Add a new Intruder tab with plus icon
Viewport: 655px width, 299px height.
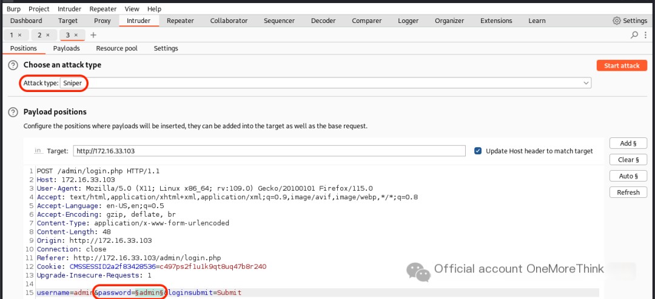pyautogui.click(x=93, y=35)
